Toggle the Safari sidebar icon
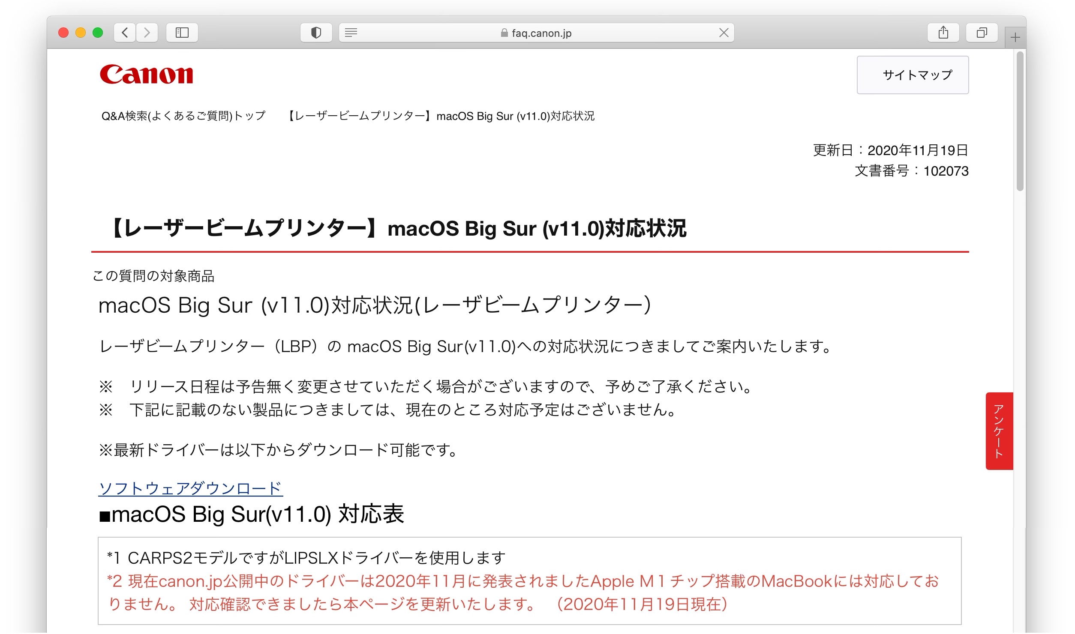 click(182, 33)
